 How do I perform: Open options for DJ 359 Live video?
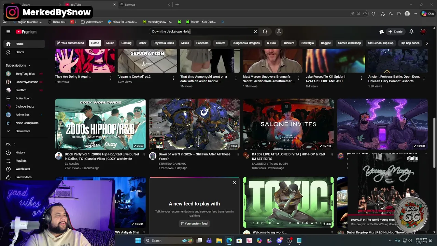[332, 155]
